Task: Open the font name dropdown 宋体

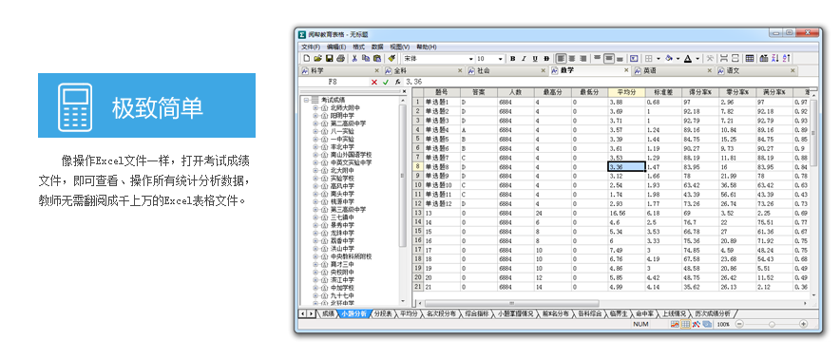Action: pos(471,59)
